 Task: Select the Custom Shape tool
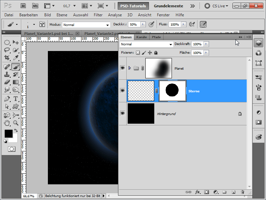[16, 106]
